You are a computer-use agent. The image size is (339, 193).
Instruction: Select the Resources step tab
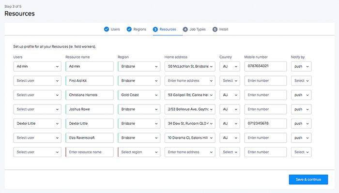(165, 29)
